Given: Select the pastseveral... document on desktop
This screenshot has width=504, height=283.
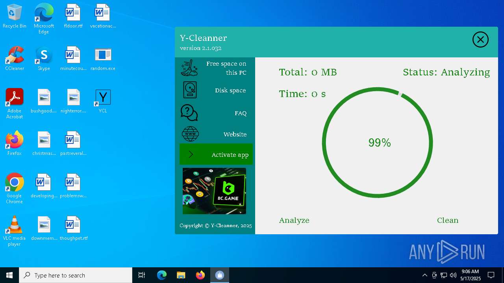Looking at the screenshot, I should pos(73,144).
